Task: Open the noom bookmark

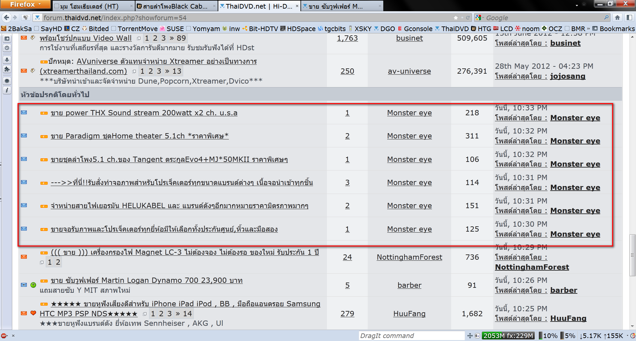Action: click(x=527, y=29)
